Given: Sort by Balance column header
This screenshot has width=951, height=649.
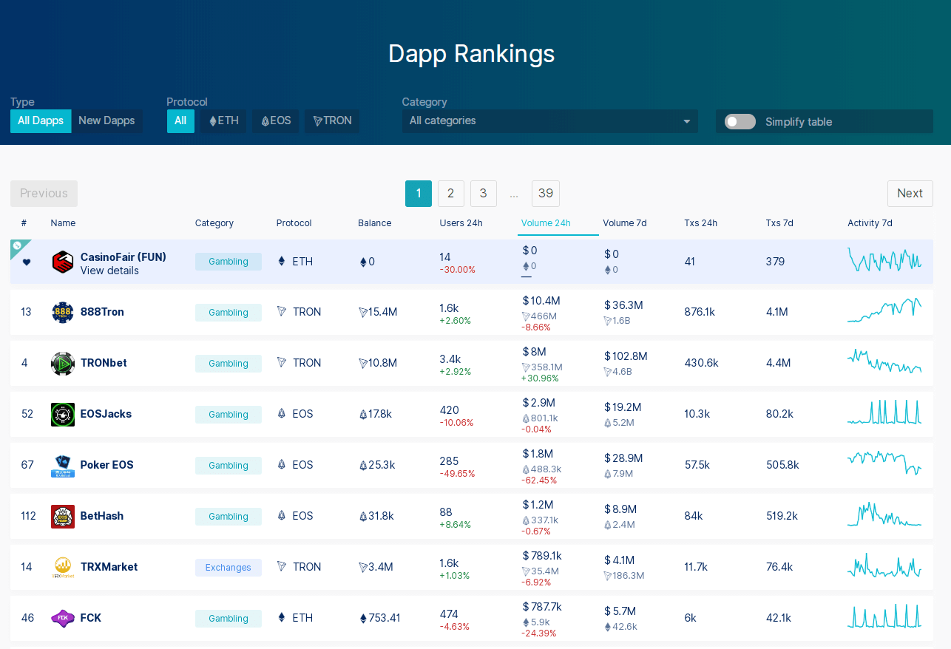Looking at the screenshot, I should [375, 223].
